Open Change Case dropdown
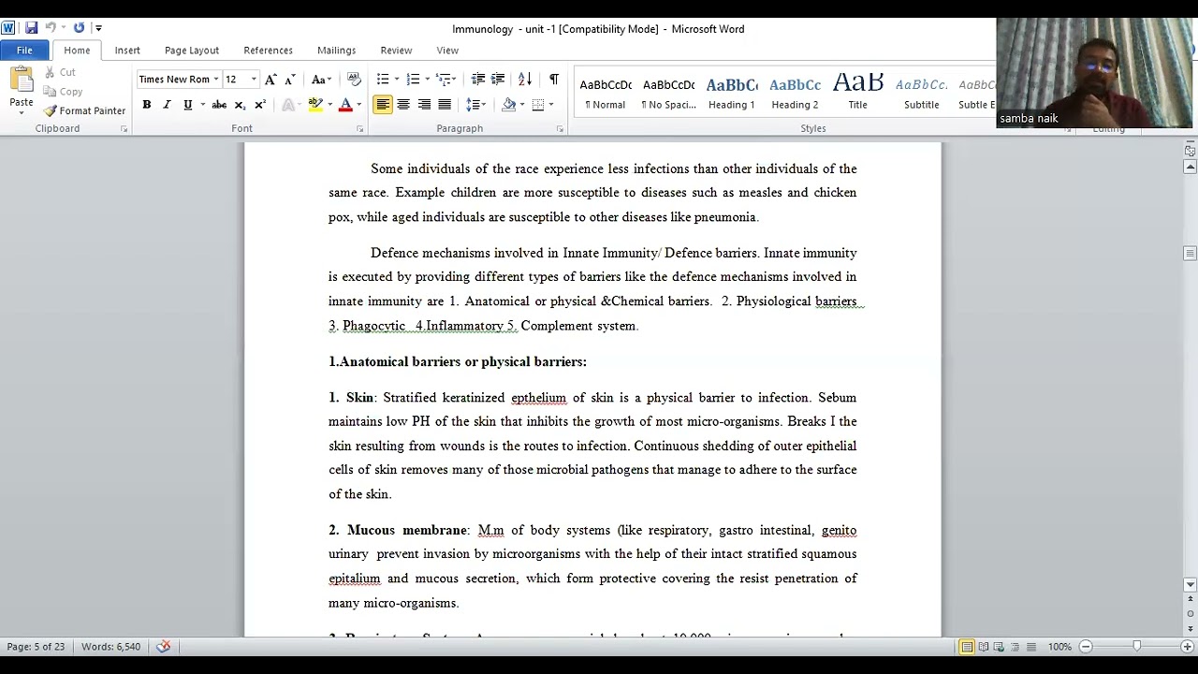Image resolution: width=1198 pixels, height=674 pixels. pos(321,80)
